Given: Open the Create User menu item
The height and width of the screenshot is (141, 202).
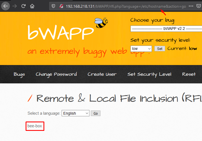Looking at the screenshot, I should 102,74.
